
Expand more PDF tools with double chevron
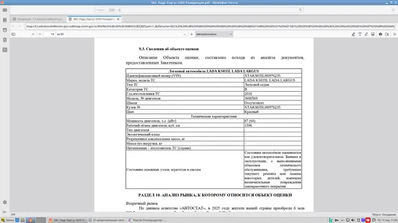[x=394, y=34]
